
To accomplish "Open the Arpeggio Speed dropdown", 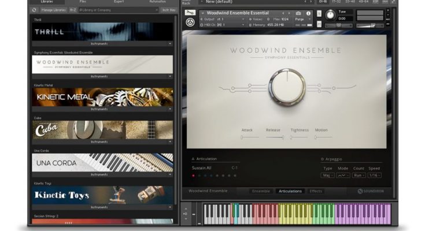I will pyautogui.click(x=375, y=175).
